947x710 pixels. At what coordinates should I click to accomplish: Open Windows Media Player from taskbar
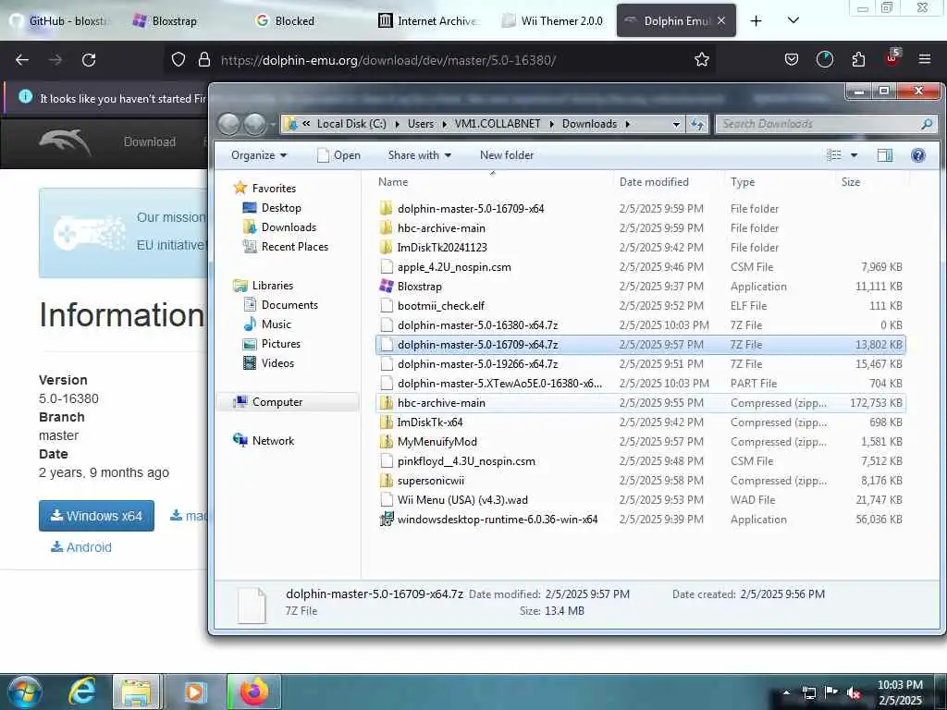[194, 692]
